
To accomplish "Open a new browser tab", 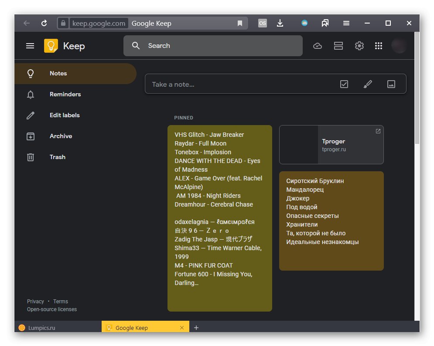I will pyautogui.click(x=196, y=328).
